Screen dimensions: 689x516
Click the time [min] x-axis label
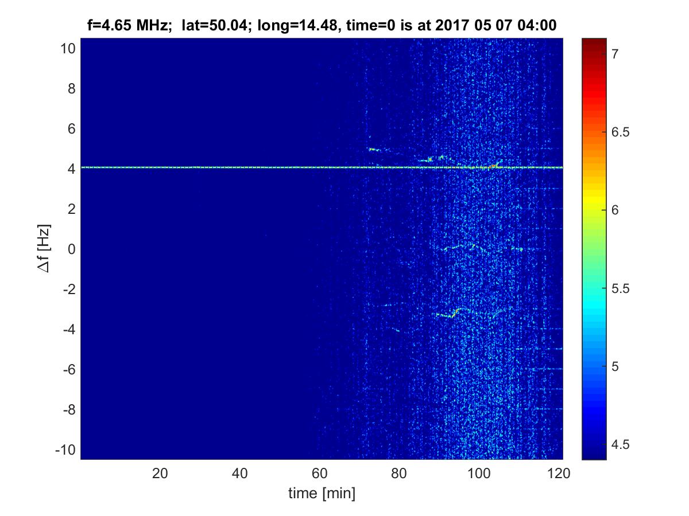(322, 494)
